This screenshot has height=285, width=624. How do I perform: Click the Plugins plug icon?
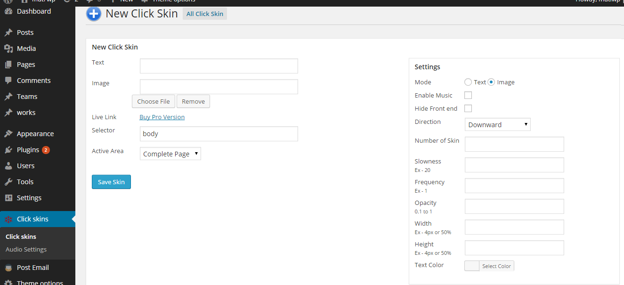(x=8, y=150)
